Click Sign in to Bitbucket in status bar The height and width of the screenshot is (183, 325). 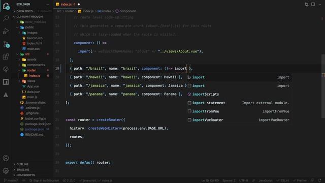point(44,180)
